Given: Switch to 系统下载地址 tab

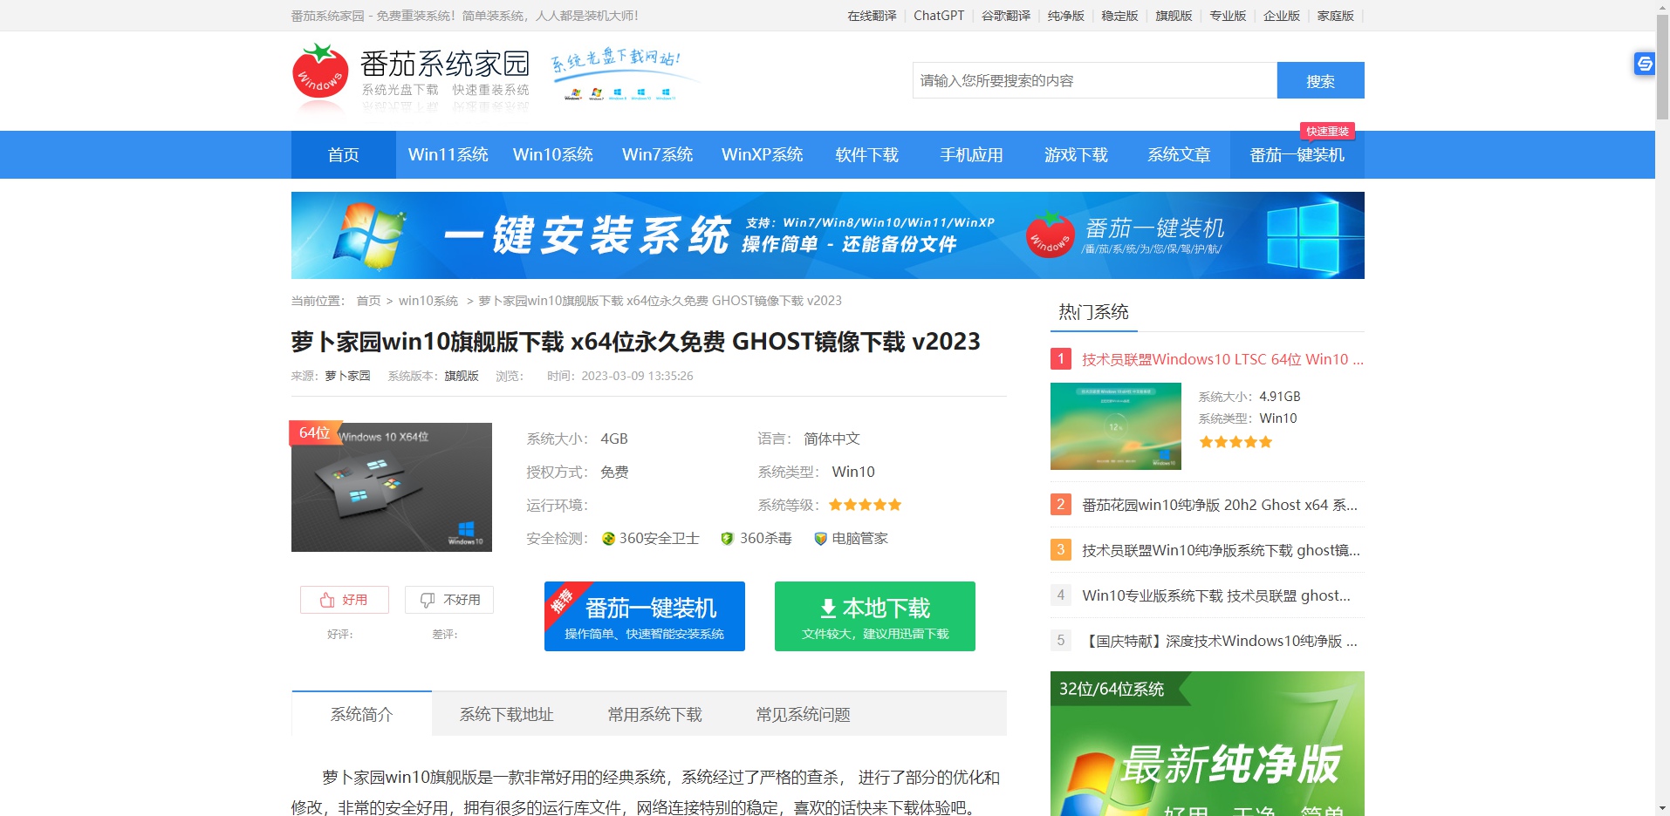Looking at the screenshot, I should point(507,714).
